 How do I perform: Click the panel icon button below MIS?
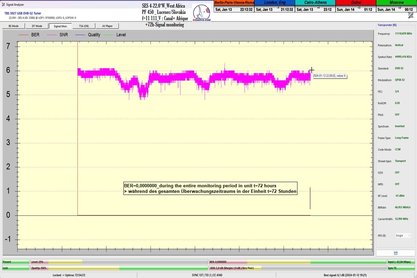(395, 253)
